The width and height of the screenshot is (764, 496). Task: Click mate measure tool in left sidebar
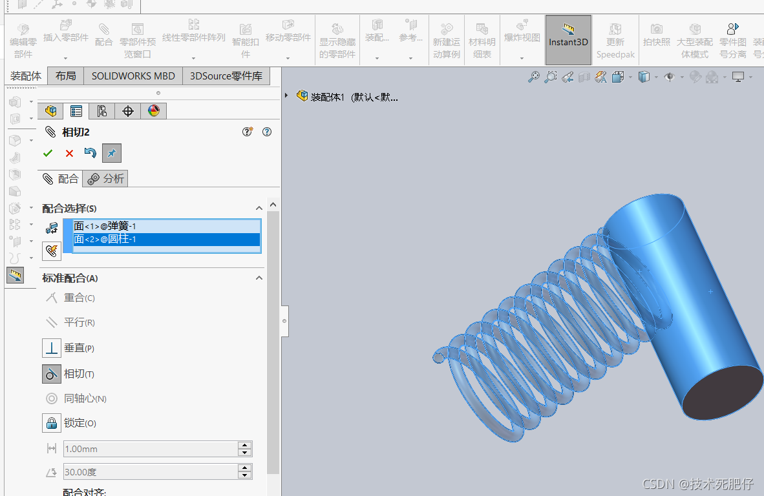click(x=15, y=276)
